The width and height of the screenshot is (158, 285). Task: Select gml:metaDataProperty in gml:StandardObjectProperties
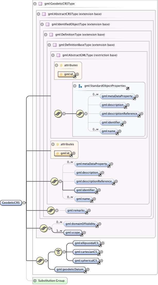point(118,96)
